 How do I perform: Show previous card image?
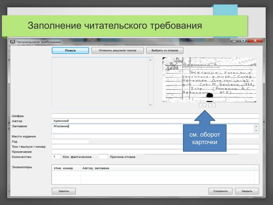[x=203, y=105]
